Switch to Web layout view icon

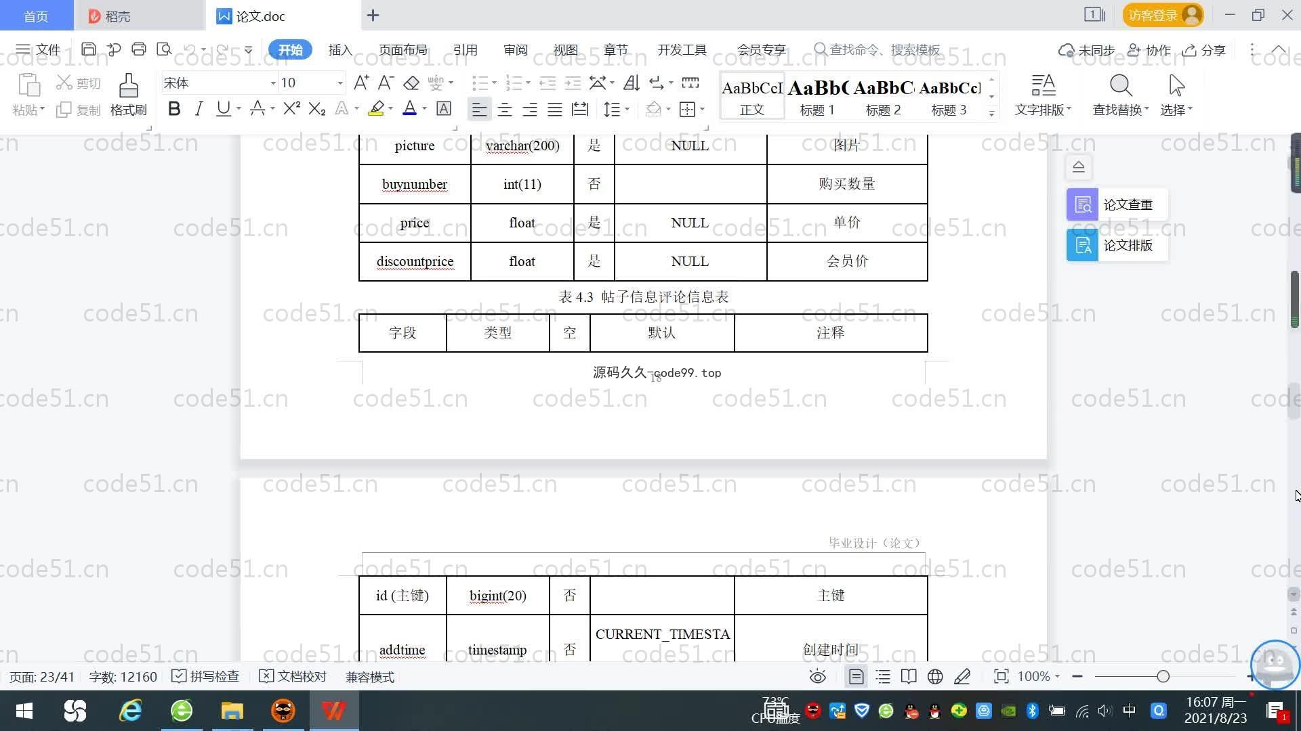tap(935, 676)
